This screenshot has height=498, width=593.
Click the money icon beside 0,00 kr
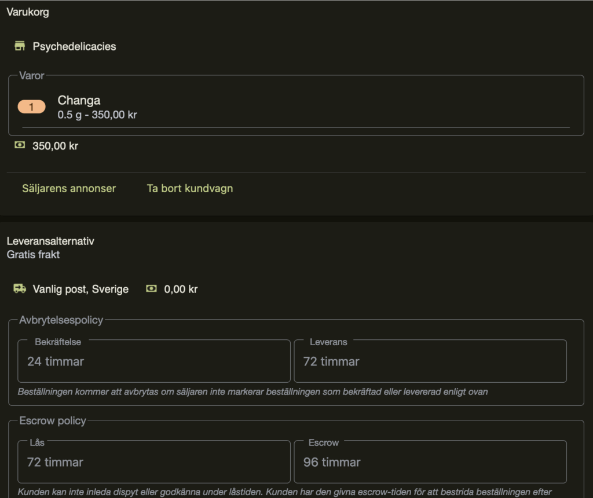pos(151,288)
